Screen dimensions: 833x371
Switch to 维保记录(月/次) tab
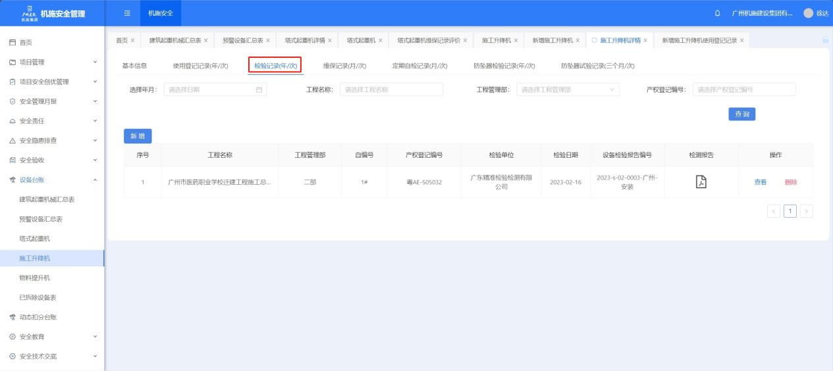tap(344, 66)
